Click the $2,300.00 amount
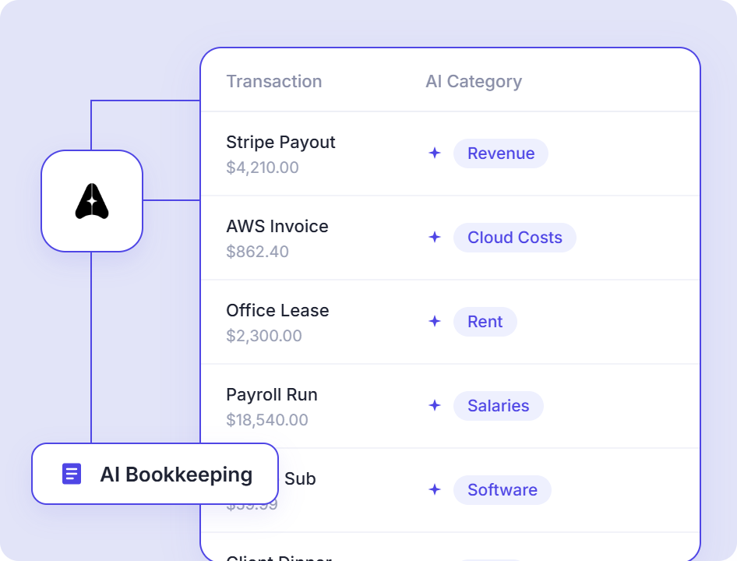737x561 pixels. [264, 336]
